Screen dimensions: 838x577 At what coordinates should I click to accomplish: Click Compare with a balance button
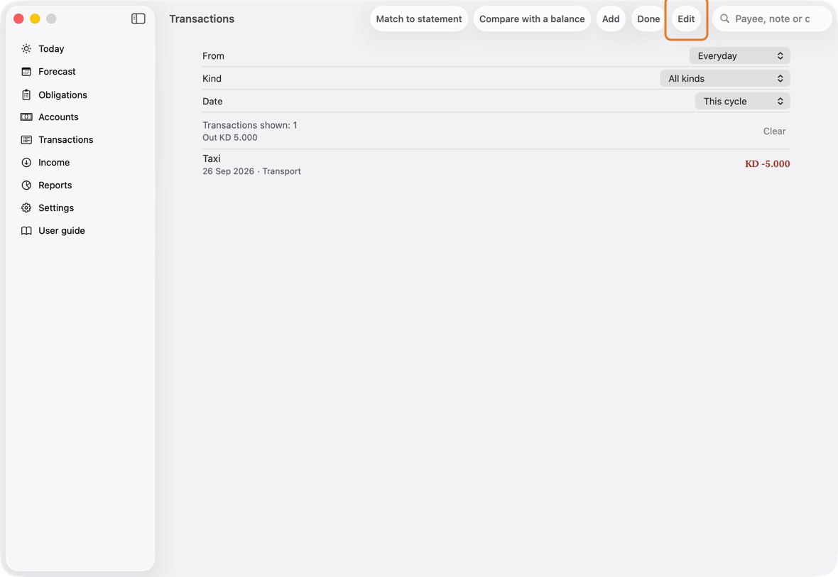coord(532,18)
